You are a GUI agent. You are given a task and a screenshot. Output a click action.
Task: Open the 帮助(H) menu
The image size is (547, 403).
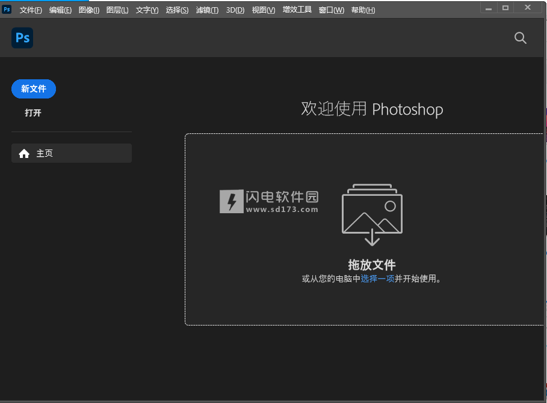(x=363, y=10)
